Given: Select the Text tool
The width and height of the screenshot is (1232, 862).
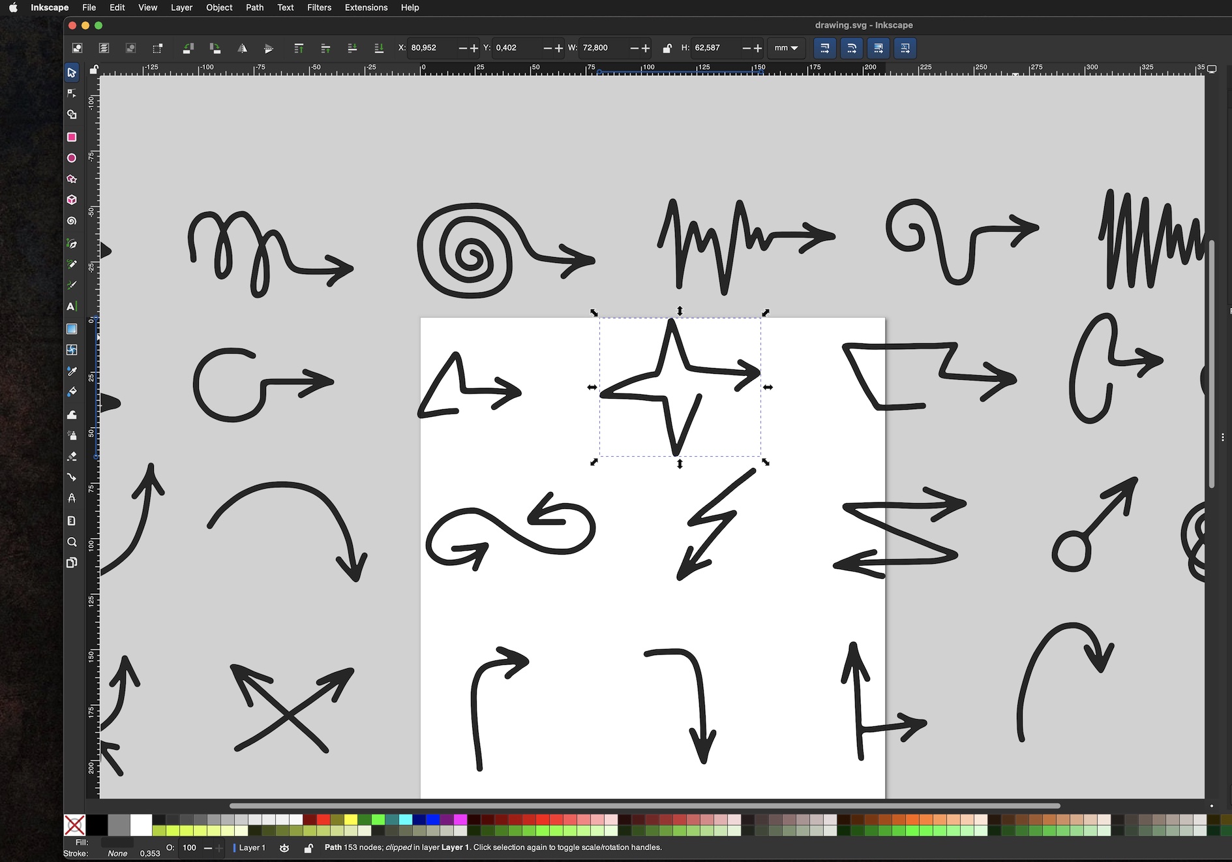Looking at the screenshot, I should coord(72,306).
